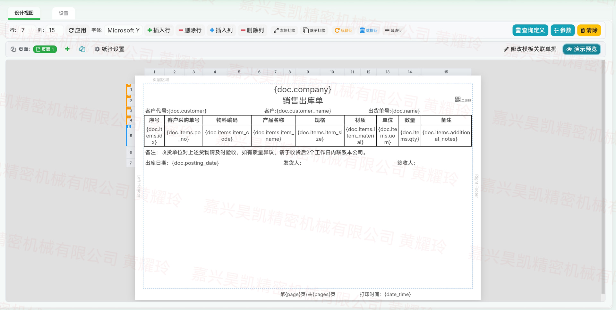Click the 第{page}页/共{pages}页 footer text
Screen dimensions: 616x310
pos(308,294)
